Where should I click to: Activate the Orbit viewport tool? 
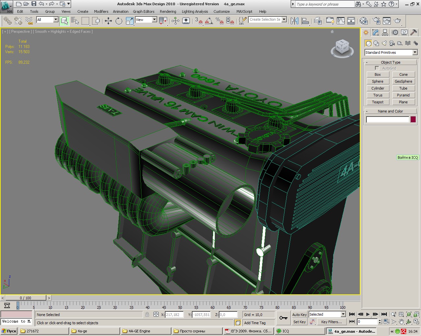(409, 322)
